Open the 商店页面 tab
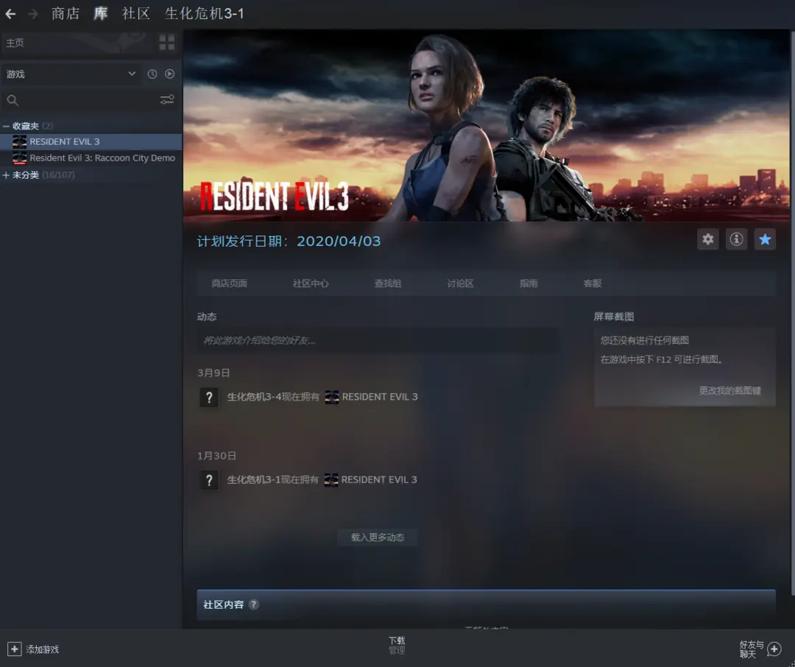This screenshot has width=795, height=667. click(229, 283)
